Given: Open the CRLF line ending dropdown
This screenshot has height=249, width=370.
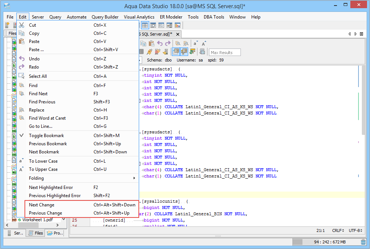Looking at the screenshot, I should 337,230.
